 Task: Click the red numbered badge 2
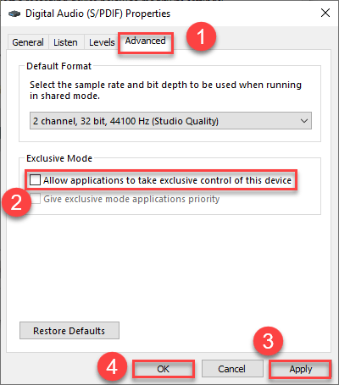(x=16, y=202)
